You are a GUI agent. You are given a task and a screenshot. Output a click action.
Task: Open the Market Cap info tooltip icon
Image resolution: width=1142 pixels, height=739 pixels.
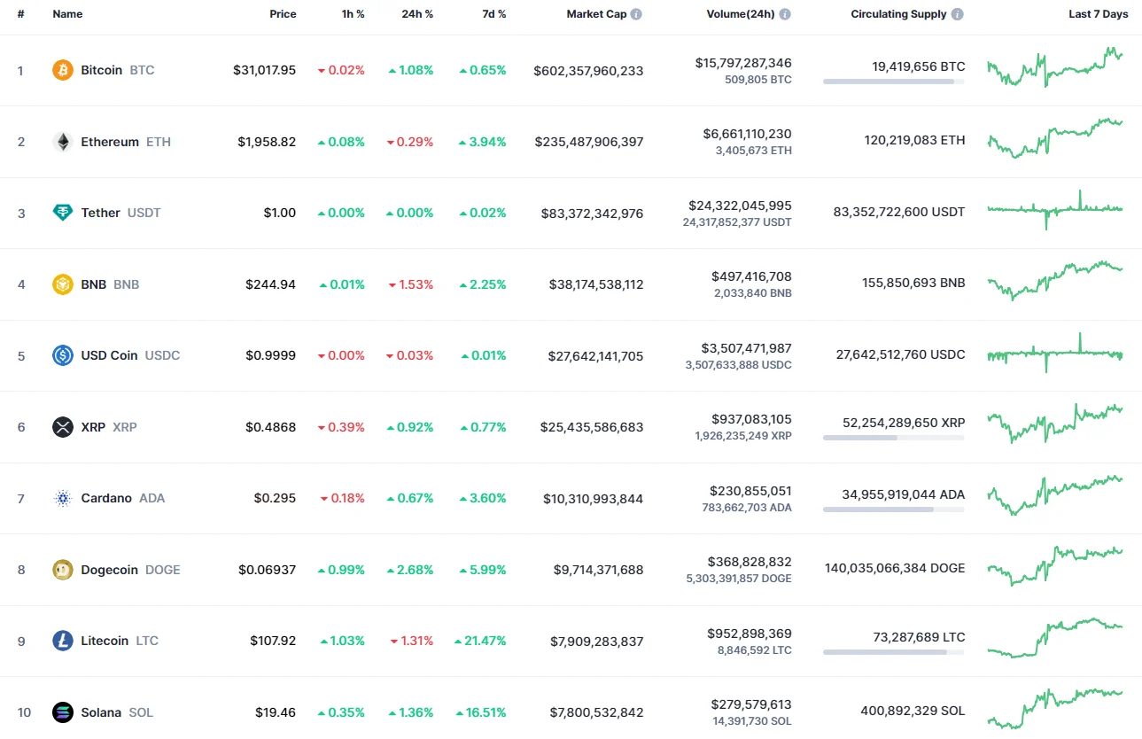[x=635, y=13]
